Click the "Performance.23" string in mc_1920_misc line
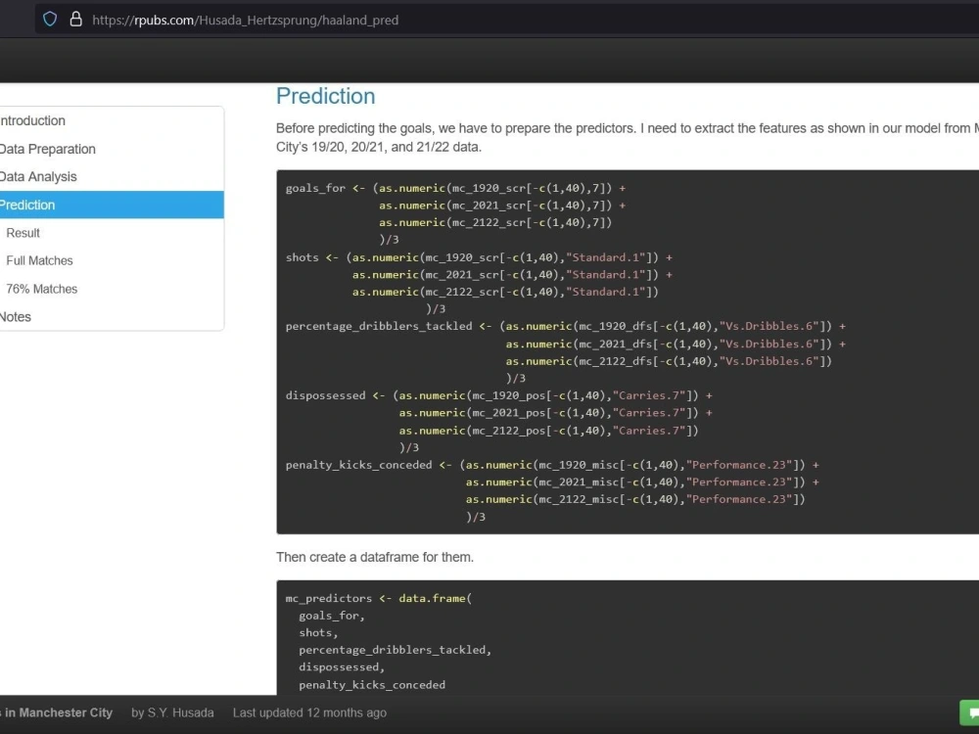Viewport: 979px width, 734px height. point(738,465)
